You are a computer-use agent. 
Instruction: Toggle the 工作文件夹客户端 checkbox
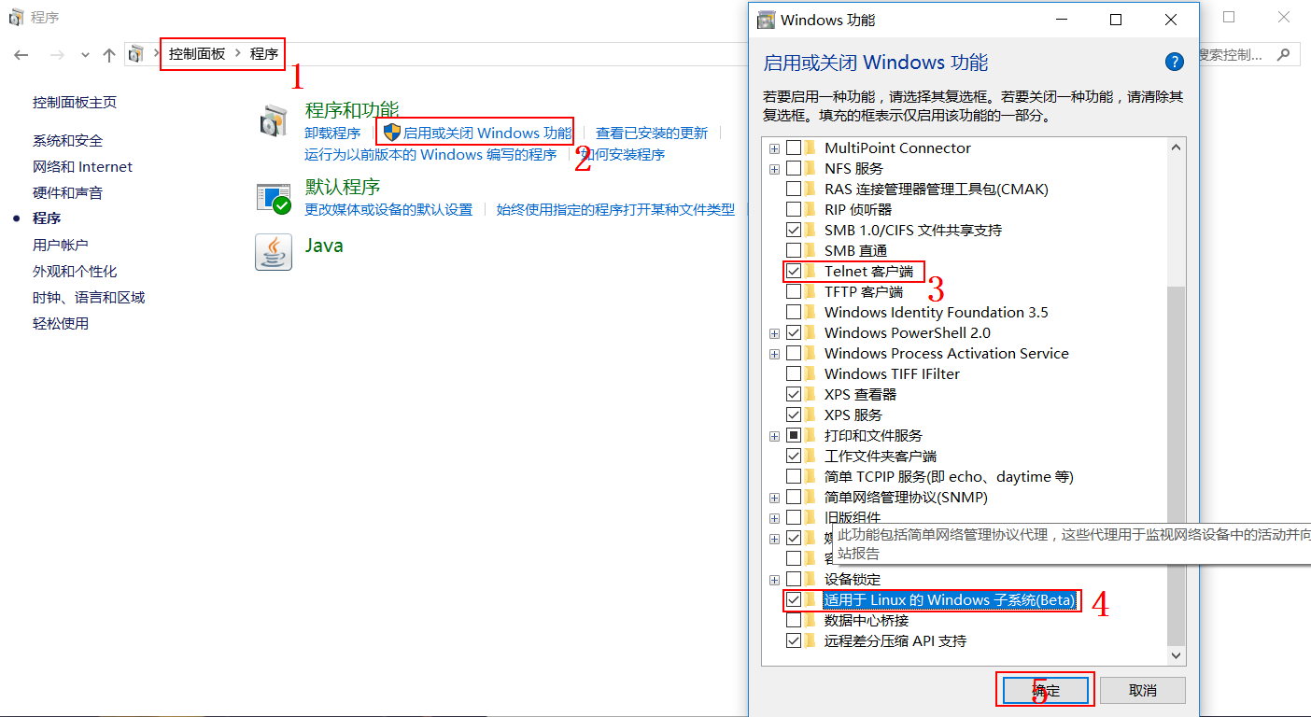(x=794, y=456)
